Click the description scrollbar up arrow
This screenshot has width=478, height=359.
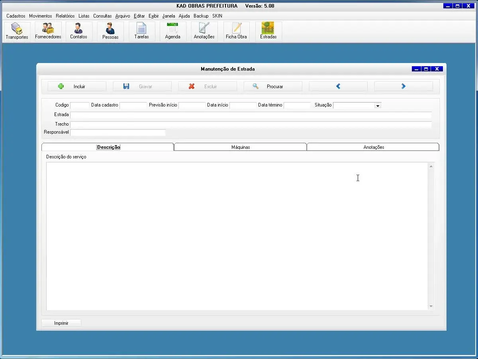coord(431,166)
